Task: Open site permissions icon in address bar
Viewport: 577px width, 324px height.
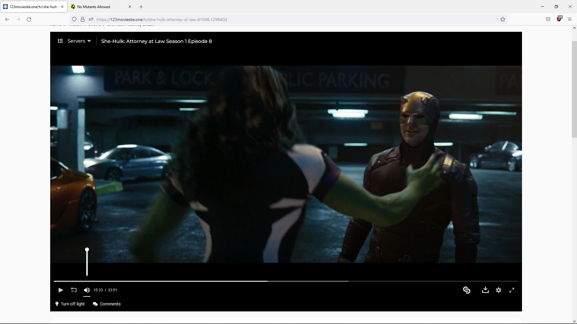Action: 91,19
